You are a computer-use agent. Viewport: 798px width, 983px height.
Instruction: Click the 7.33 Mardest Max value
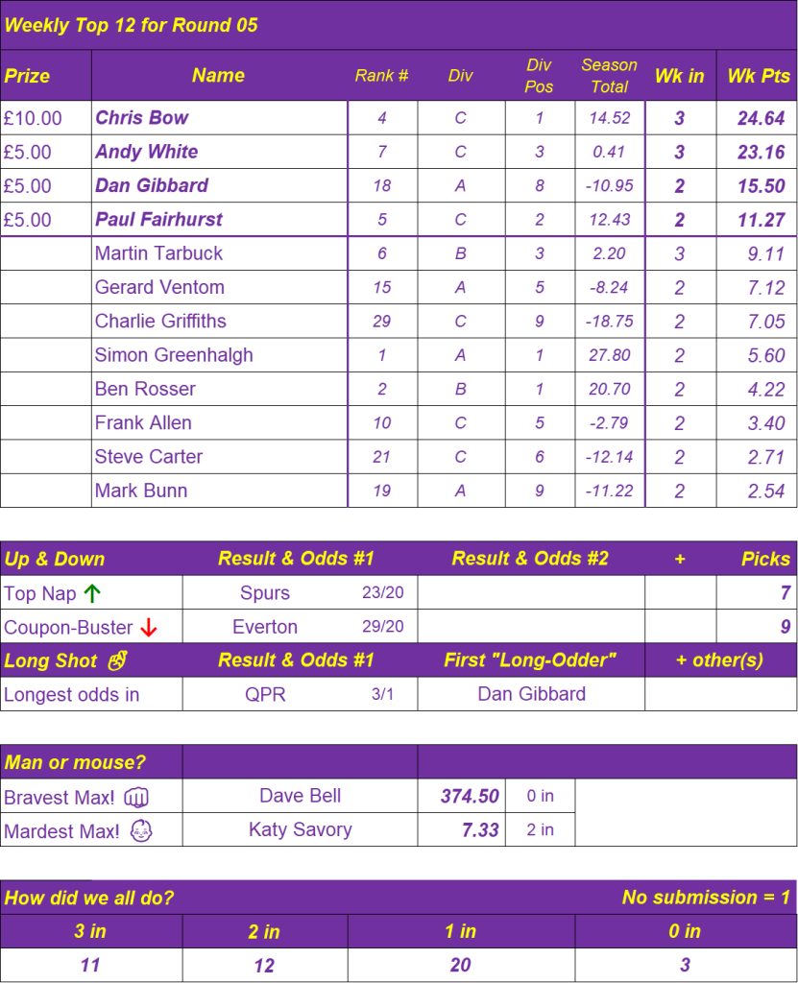click(x=480, y=830)
